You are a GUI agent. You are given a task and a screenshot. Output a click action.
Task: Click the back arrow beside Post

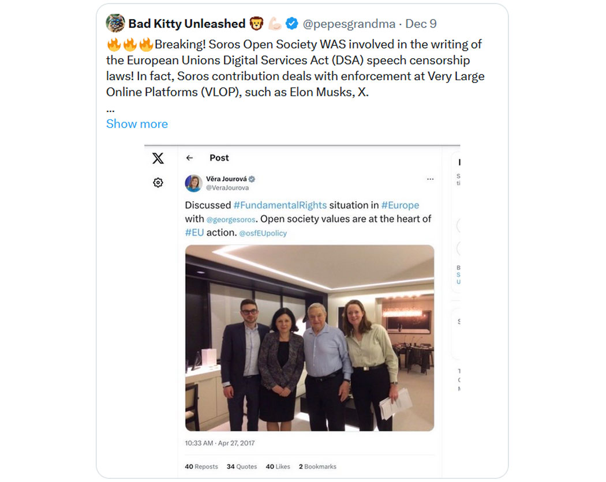click(189, 158)
